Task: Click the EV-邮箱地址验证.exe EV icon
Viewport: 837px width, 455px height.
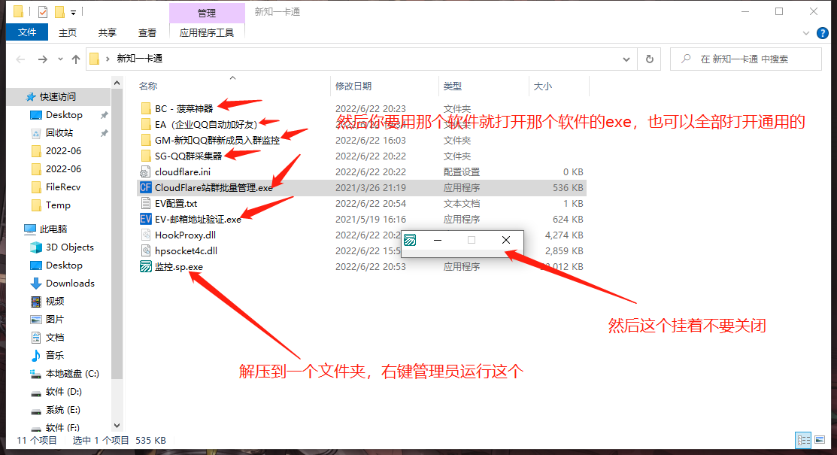Action: (x=145, y=219)
